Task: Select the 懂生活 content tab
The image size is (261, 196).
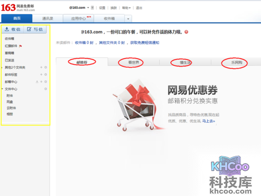Action: 185,62
